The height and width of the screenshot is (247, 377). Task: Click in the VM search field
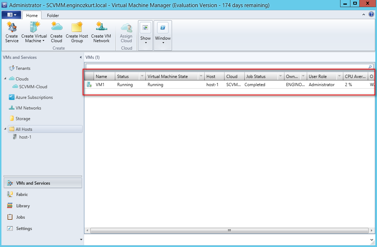(227, 67)
